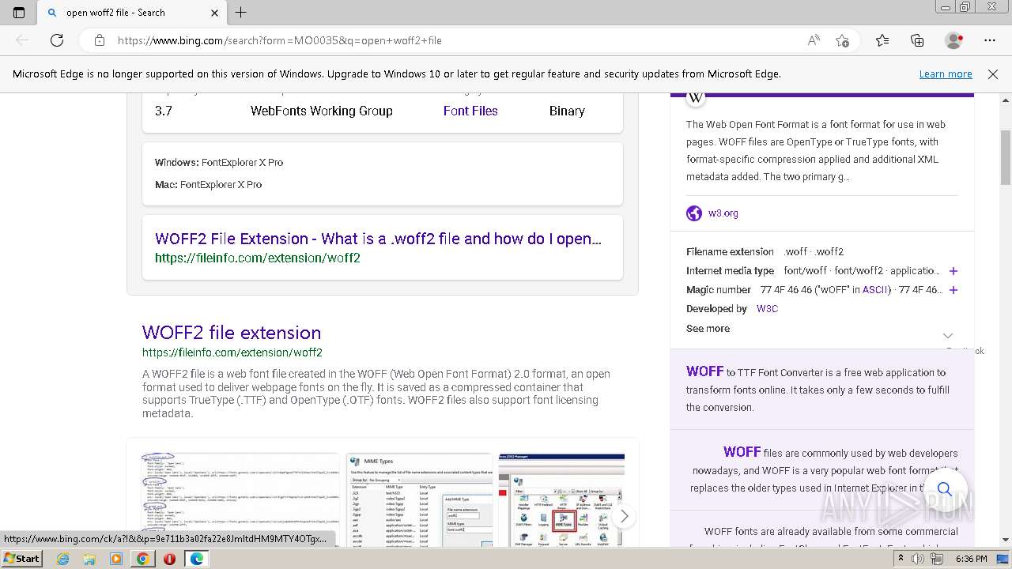The image size is (1012, 569).
Task: Open the profile avatar icon
Action: [954, 40]
